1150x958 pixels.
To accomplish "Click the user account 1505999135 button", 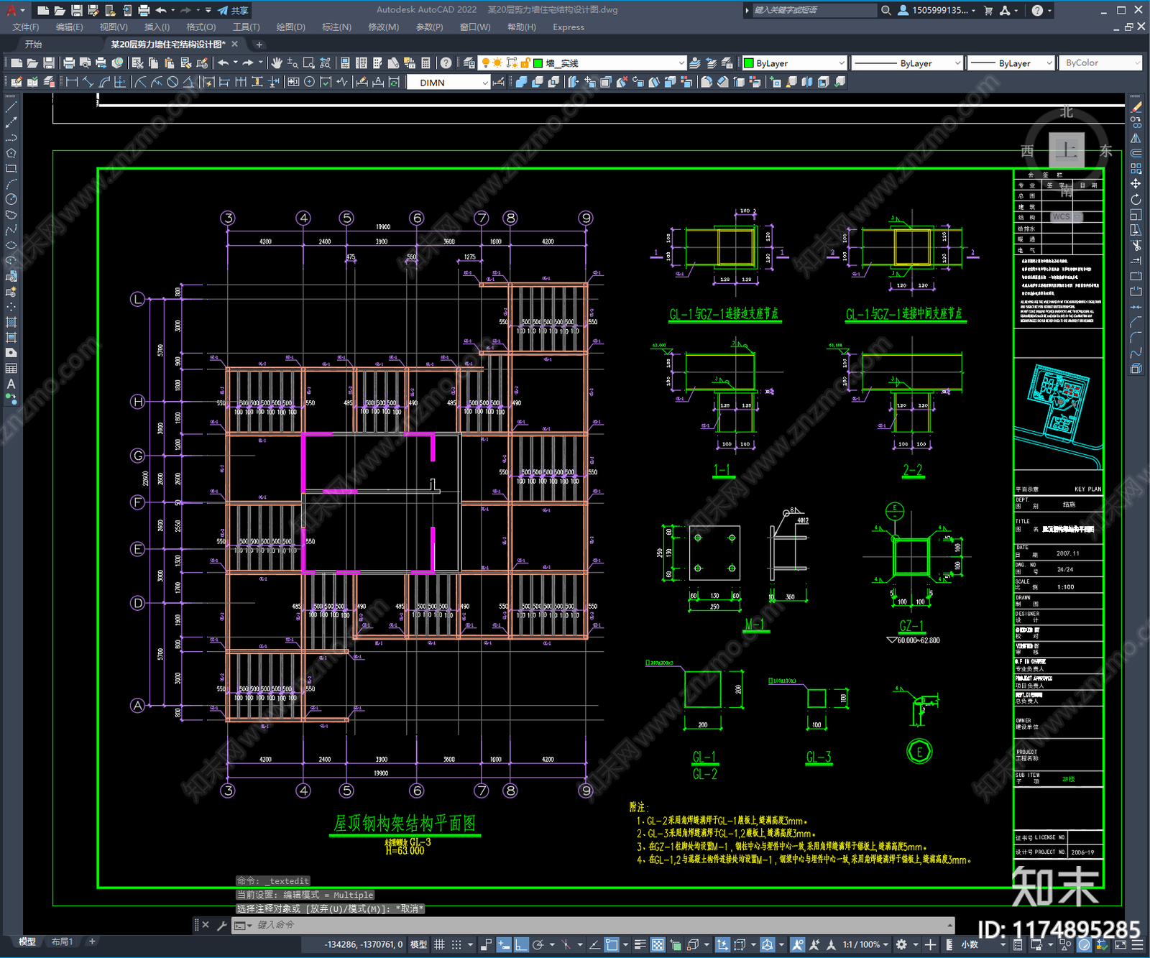I will 937,10.
